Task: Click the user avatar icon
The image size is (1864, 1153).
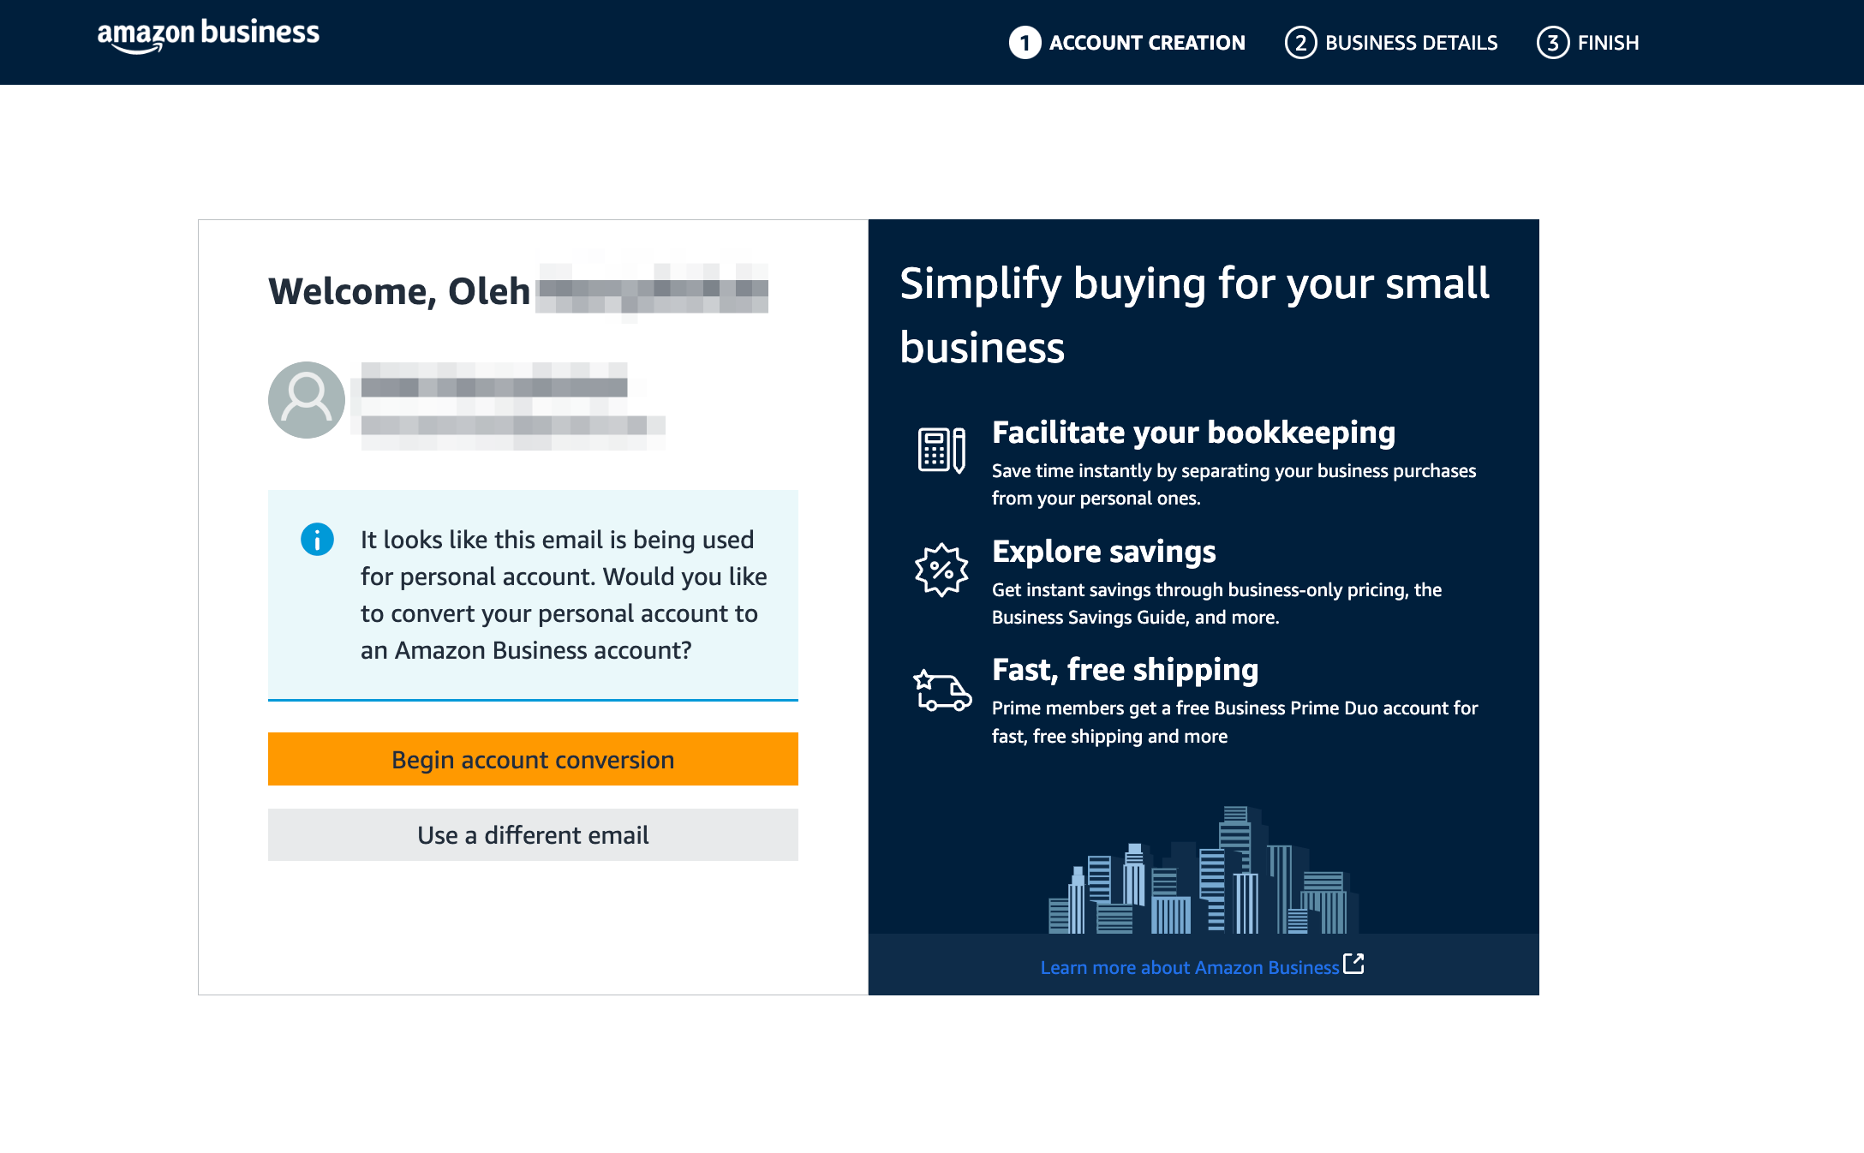Action: 307,400
